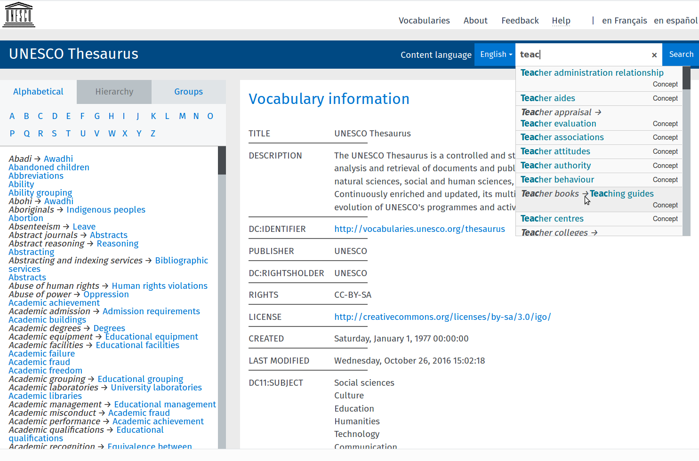This screenshot has width=699, height=461.
Task: Open the 'University laboratories' concept link
Action: pyautogui.click(x=156, y=388)
